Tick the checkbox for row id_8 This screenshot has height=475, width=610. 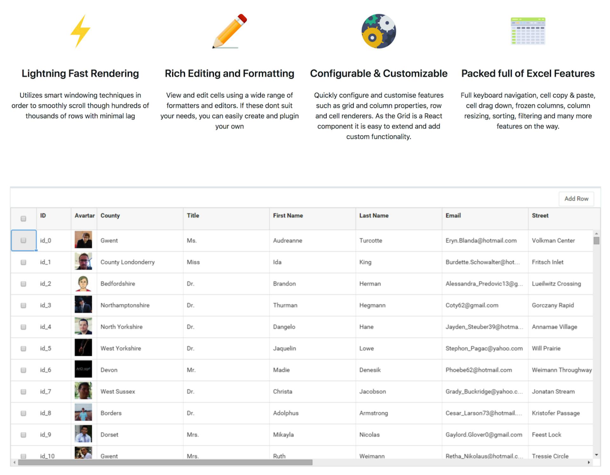pos(23,413)
